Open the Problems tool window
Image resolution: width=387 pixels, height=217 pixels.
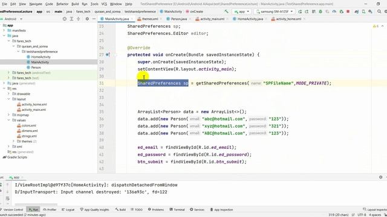coord(156,210)
